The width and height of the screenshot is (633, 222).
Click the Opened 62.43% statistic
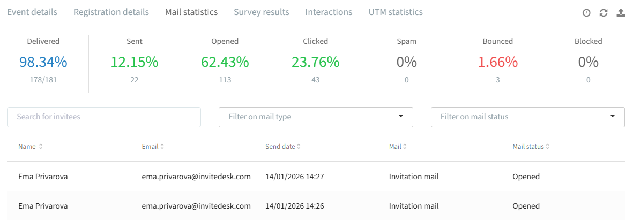coord(225,62)
